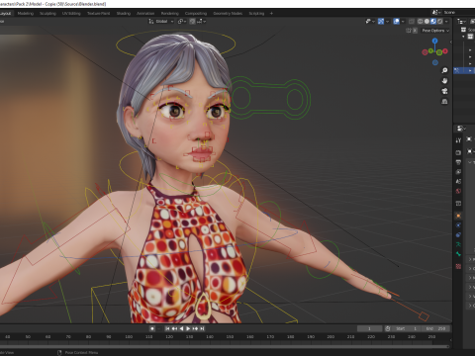The height and width of the screenshot is (356, 475).
Task: Click the Scene Collection icon in outliner
Action: click(x=463, y=30)
